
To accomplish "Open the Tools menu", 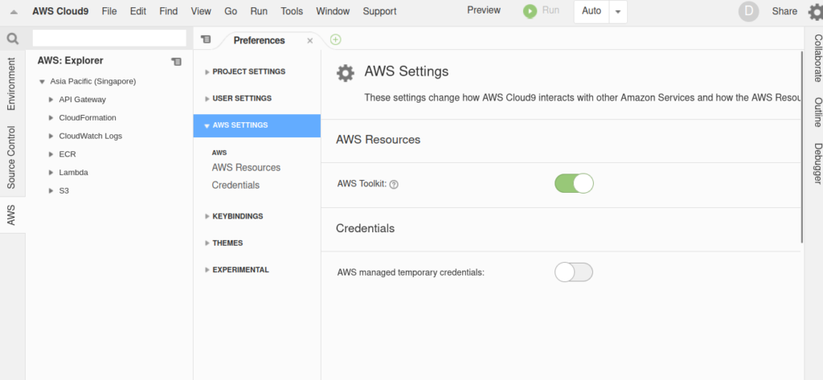I will pos(292,11).
